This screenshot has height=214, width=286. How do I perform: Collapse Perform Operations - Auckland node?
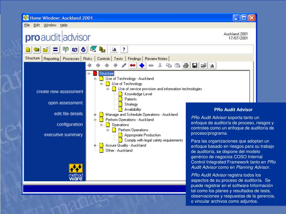[x=95, y=120]
